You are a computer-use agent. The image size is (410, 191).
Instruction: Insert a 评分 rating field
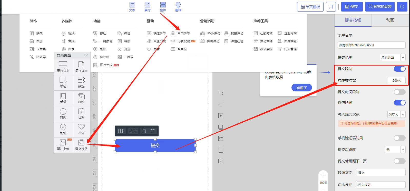pyautogui.click(x=81, y=129)
